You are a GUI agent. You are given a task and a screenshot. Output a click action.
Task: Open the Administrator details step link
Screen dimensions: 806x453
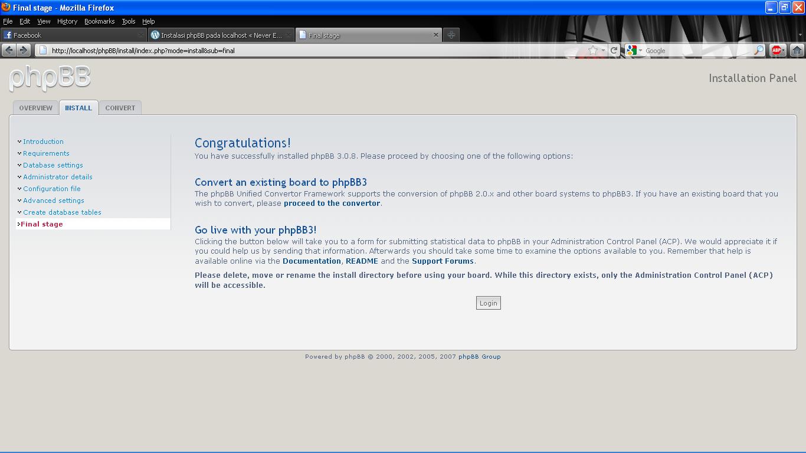(x=58, y=177)
